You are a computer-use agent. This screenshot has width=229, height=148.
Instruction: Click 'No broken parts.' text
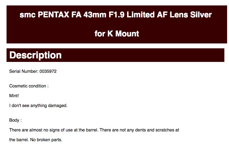[x=46, y=140]
